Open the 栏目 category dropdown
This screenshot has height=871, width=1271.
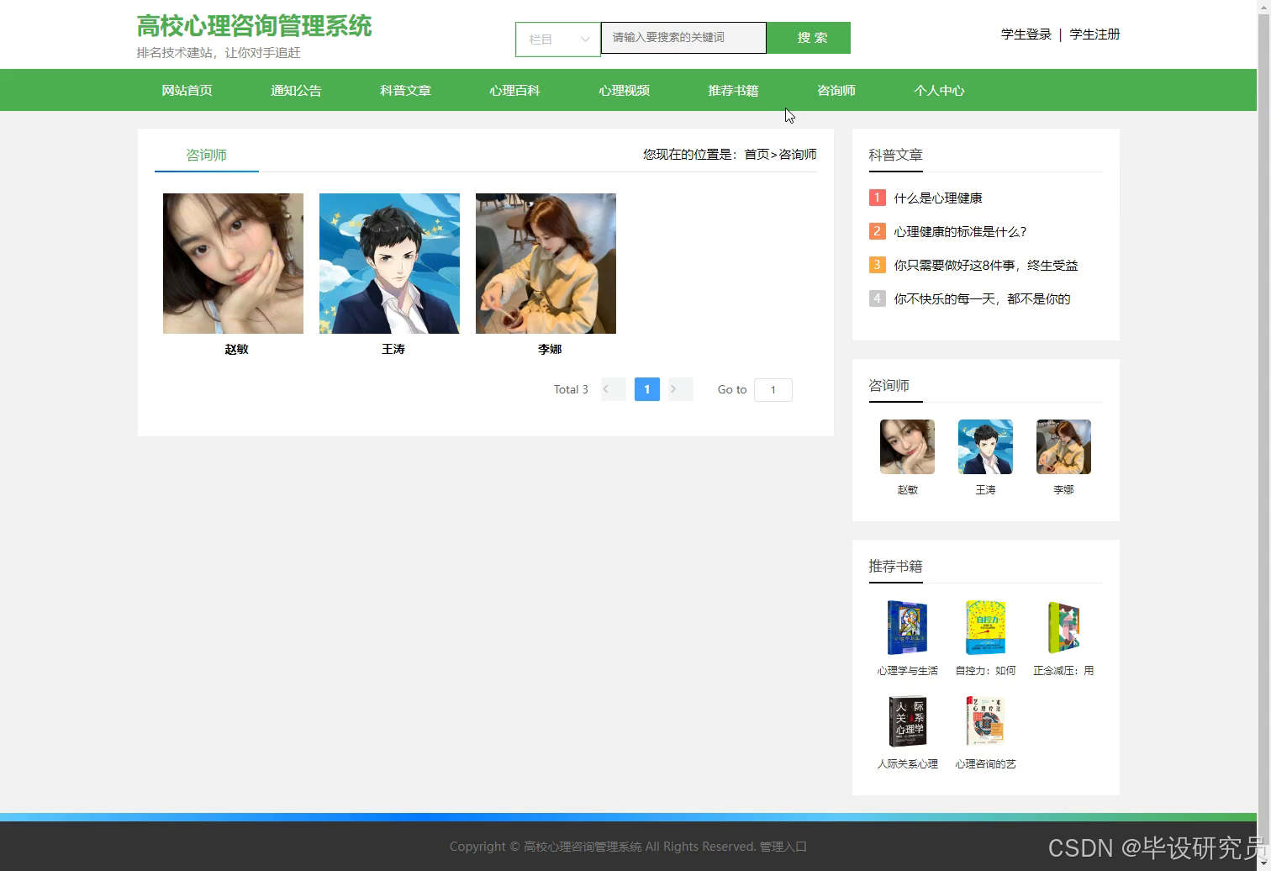click(558, 40)
